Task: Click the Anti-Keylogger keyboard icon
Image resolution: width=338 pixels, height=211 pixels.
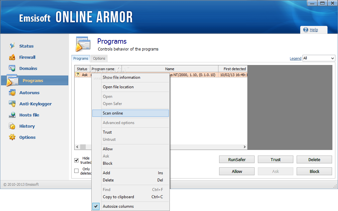Action: point(12,104)
